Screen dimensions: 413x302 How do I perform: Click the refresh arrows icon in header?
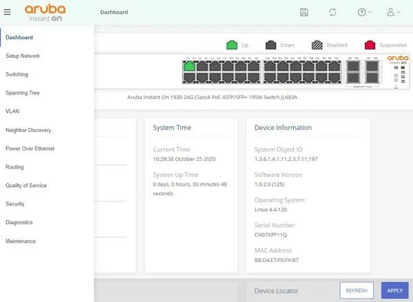pyautogui.click(x=332, y=12)
